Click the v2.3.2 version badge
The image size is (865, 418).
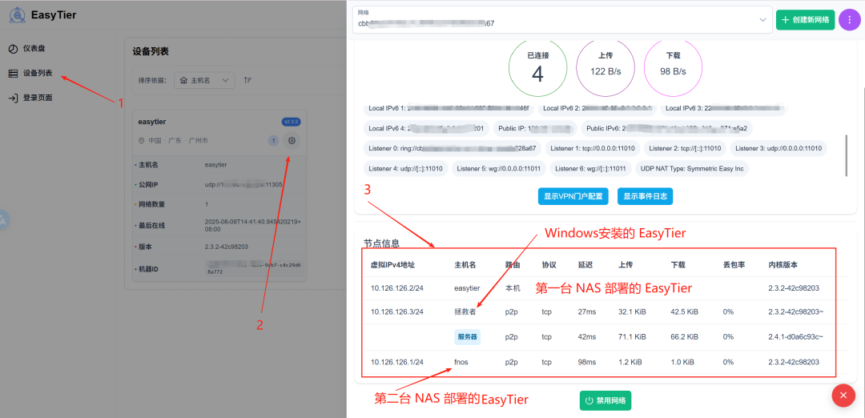[291, 122]
